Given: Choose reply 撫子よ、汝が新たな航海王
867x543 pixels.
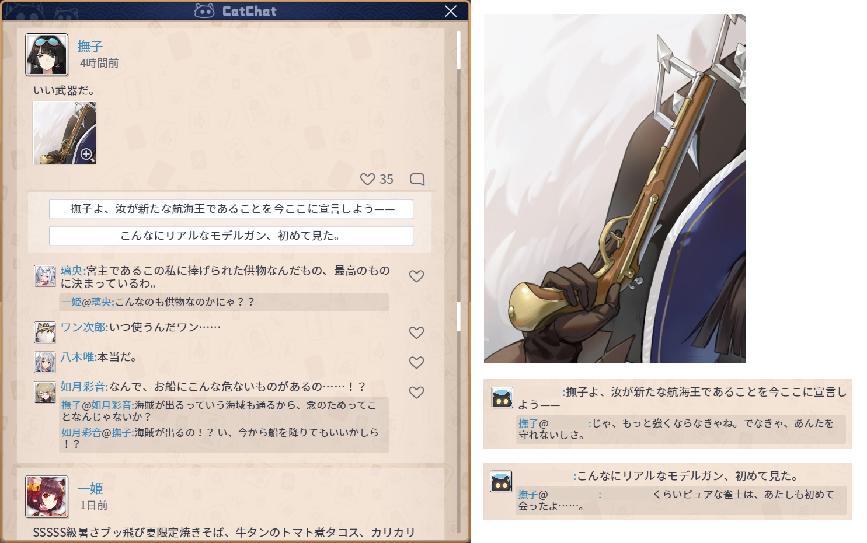Looking at the screenshot, I should click(231, 209).
